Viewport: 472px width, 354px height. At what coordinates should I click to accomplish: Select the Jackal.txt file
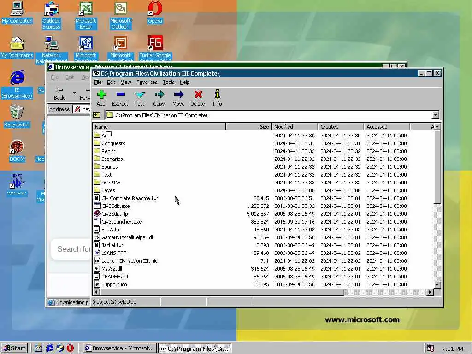click(x=112, y=245)
